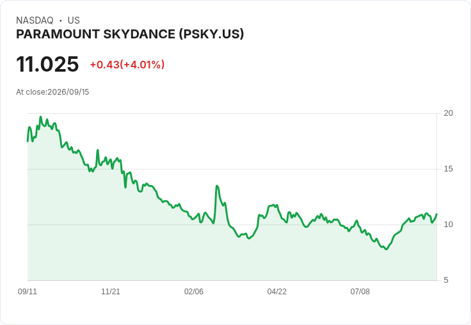Click the 11/21 date axis label
Viewport: 471px width, 325px height.
[x=111, y=291]
